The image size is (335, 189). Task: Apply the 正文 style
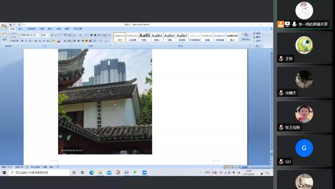tap(119, 37)
